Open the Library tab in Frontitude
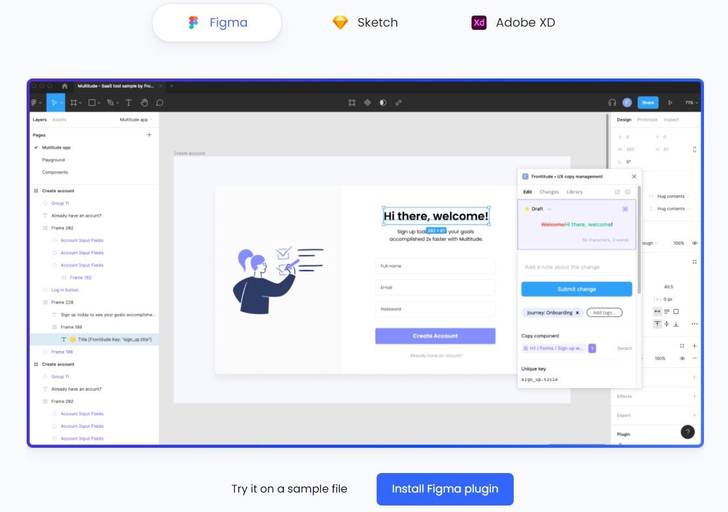The height and width of the screenshot is (512, 728). tap(574, 191)
